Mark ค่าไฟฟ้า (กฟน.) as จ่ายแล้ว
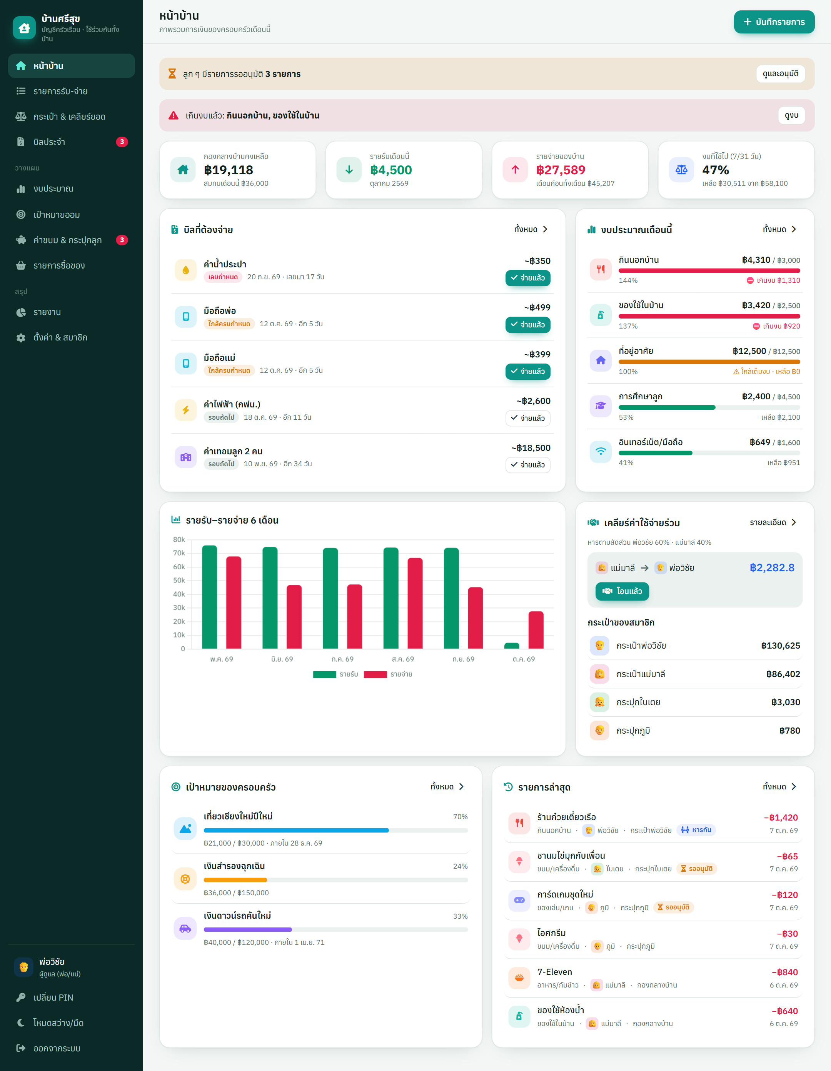The width and height of the screenshot is (831, 1071). click(528, 418)
